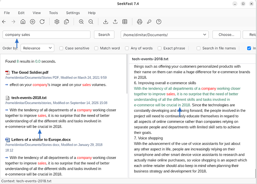The height and width of the screenshot is (184, 257).
Task: Open settings via gear toolbar icon
Action: pyautogui.click(x=57, y=22)
